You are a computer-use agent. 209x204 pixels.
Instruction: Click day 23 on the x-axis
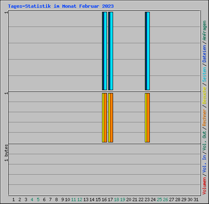point(147,200)
